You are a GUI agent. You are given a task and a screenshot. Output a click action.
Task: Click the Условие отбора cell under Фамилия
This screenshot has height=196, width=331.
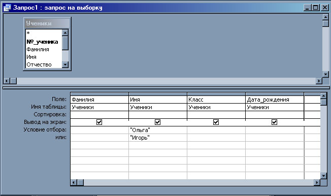coord(100,130)
